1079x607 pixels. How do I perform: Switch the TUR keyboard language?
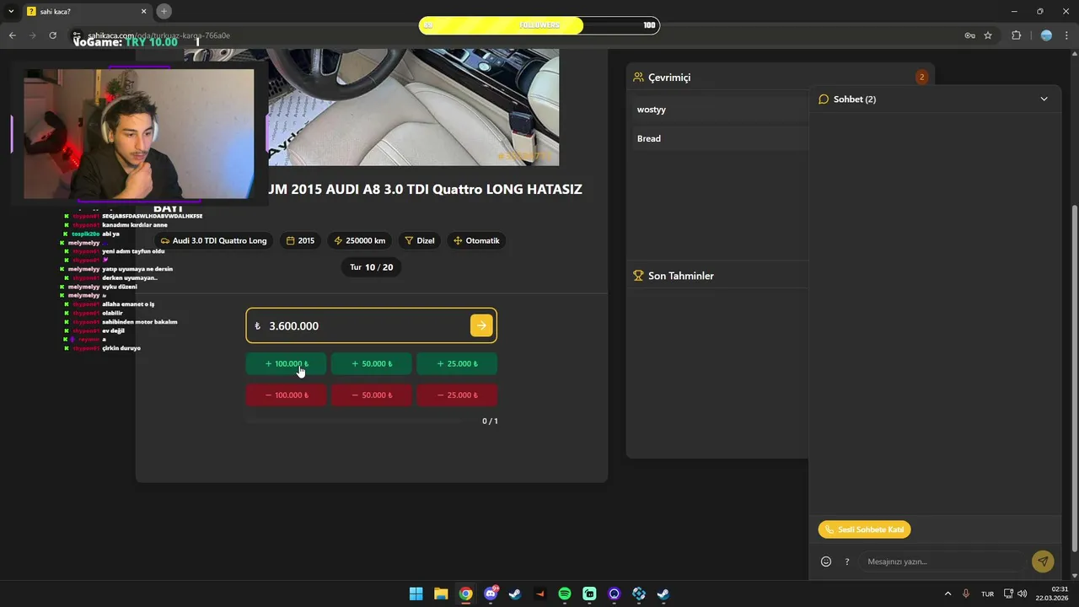(987, 594)
